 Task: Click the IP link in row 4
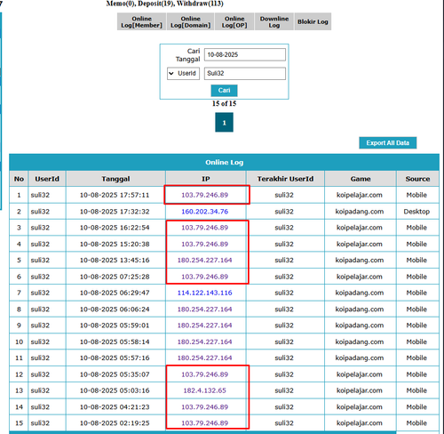[205, 244]
